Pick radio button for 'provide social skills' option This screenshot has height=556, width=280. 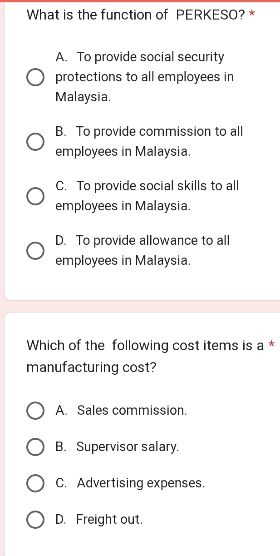[35, 196]
